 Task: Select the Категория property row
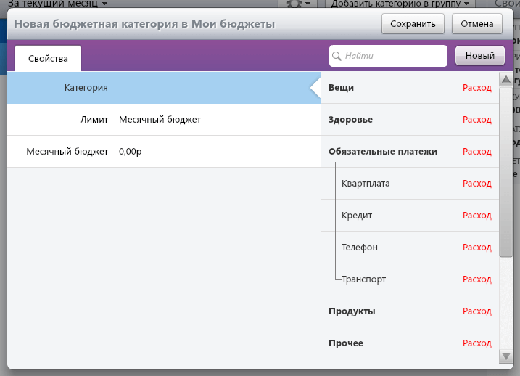(164, 88)
